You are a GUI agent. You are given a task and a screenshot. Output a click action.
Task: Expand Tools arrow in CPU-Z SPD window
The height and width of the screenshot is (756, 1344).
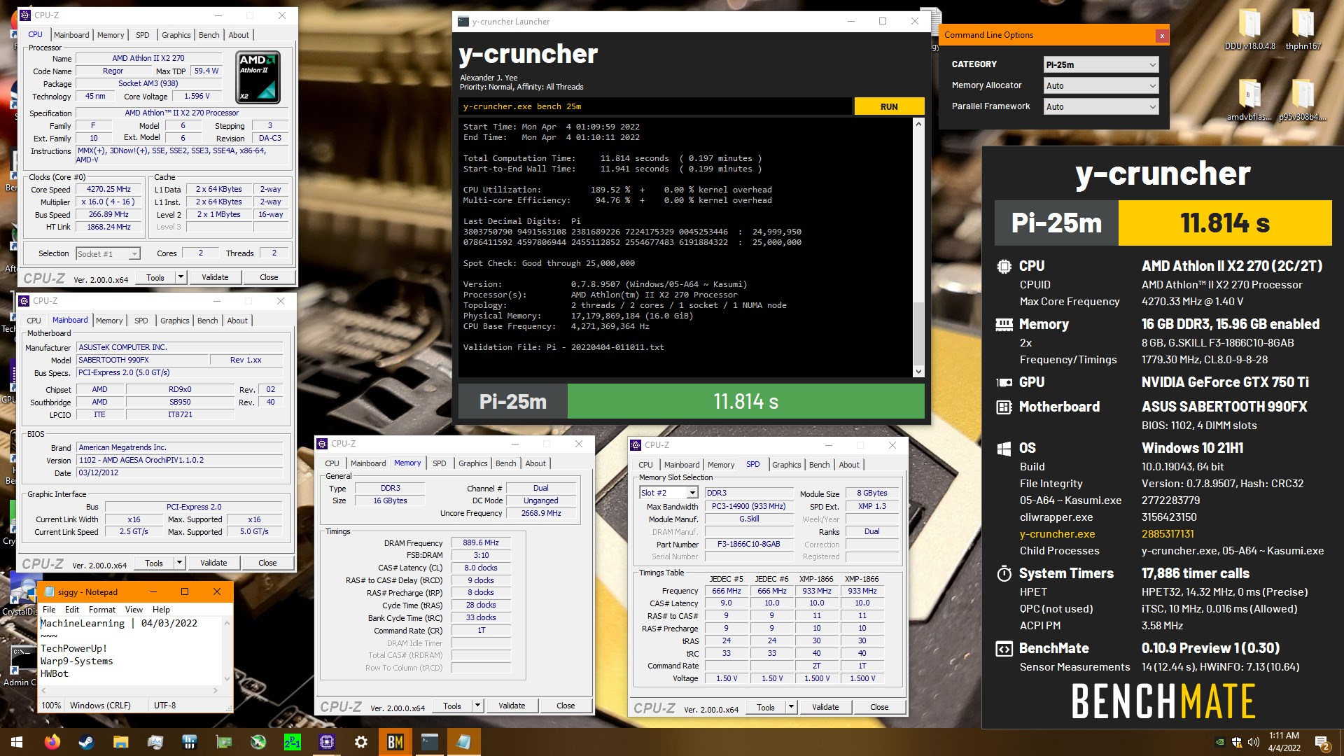point(791,707)
